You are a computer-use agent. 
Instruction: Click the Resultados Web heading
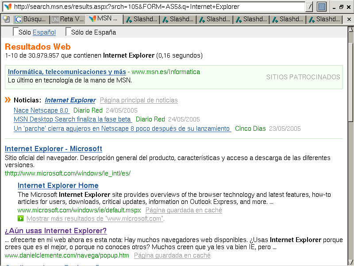pyautogui.click(x=38, y=47)
